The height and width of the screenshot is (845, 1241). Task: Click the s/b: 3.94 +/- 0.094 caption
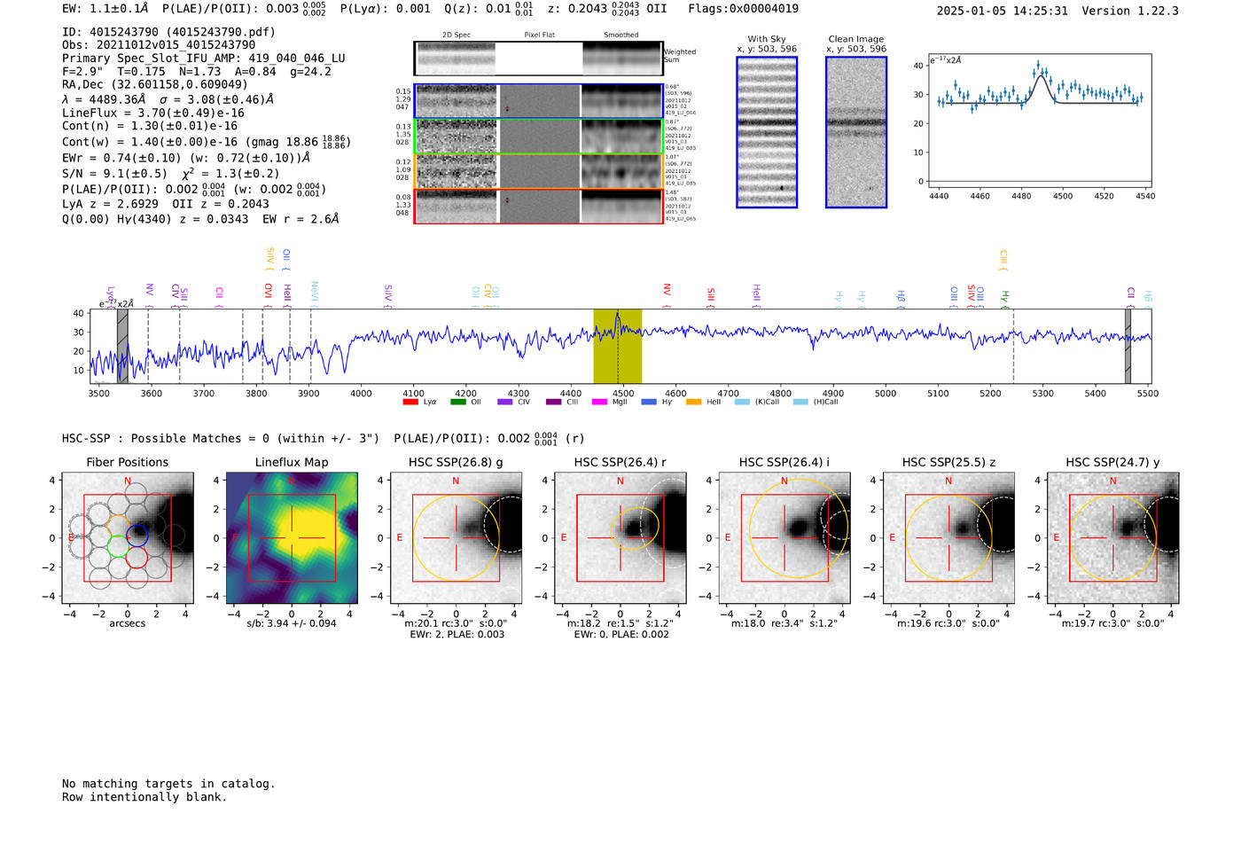click(292, 623)
